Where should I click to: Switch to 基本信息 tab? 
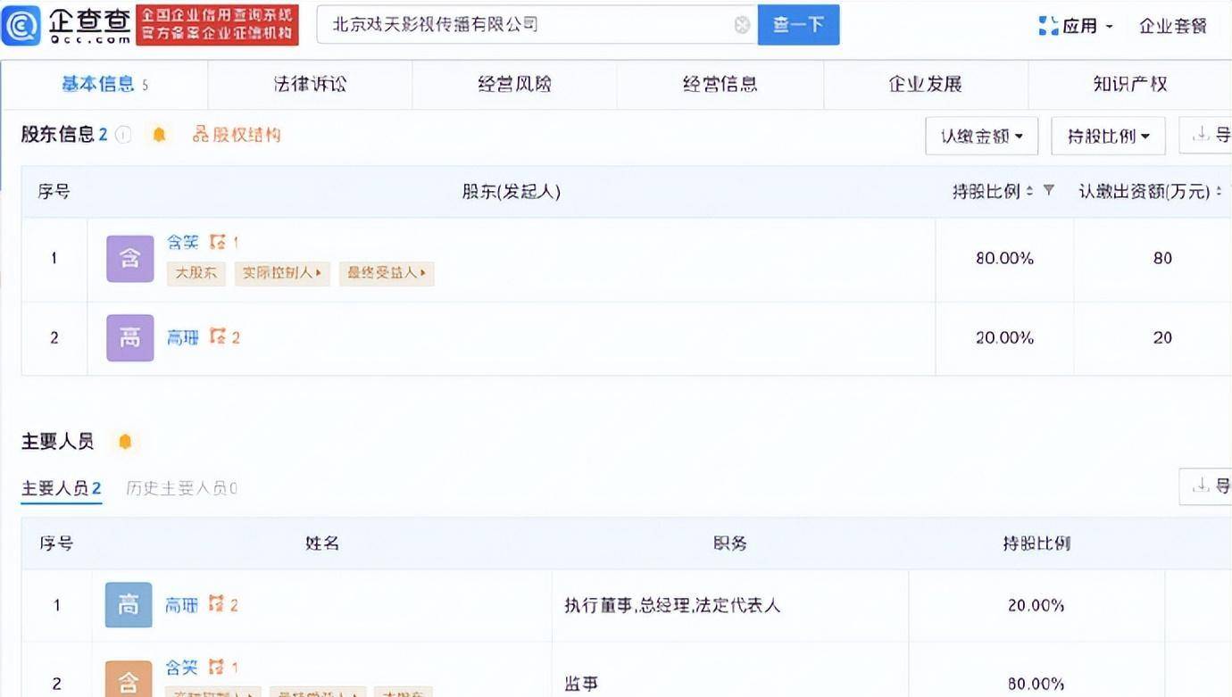tap(104, 85)
